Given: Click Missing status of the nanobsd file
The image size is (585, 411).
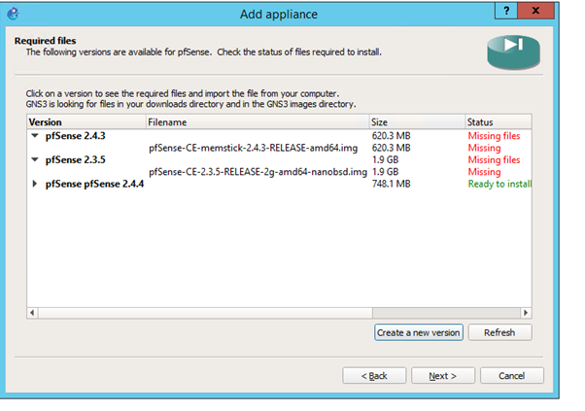Looking at the screenshot, I should [484, 172].
